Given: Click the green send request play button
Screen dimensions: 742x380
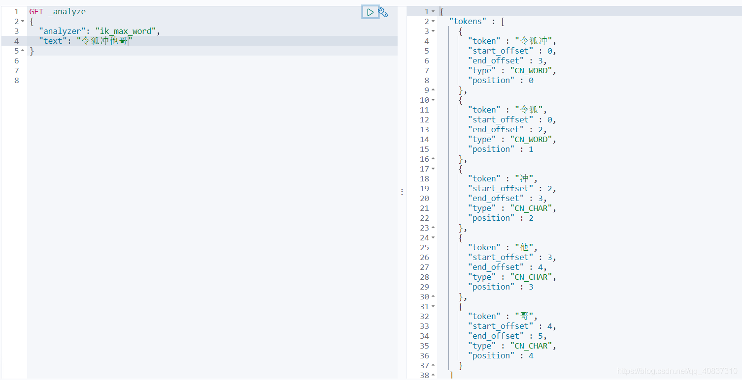Looking at the screenshot, I should 371,12.
